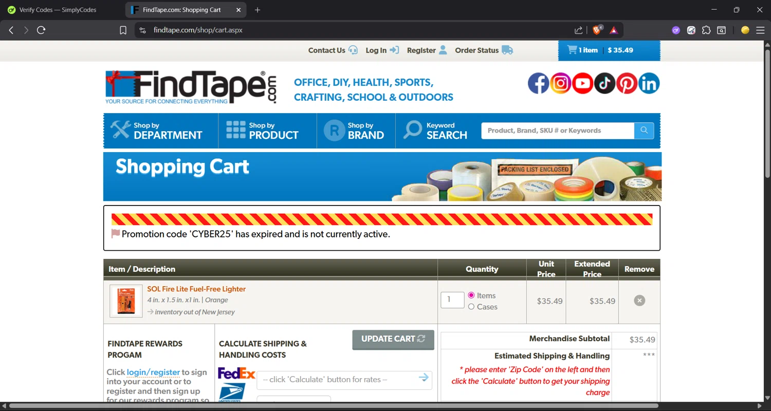Click the Merchandise Subtotal $35.49 value

tap(642, 340)
